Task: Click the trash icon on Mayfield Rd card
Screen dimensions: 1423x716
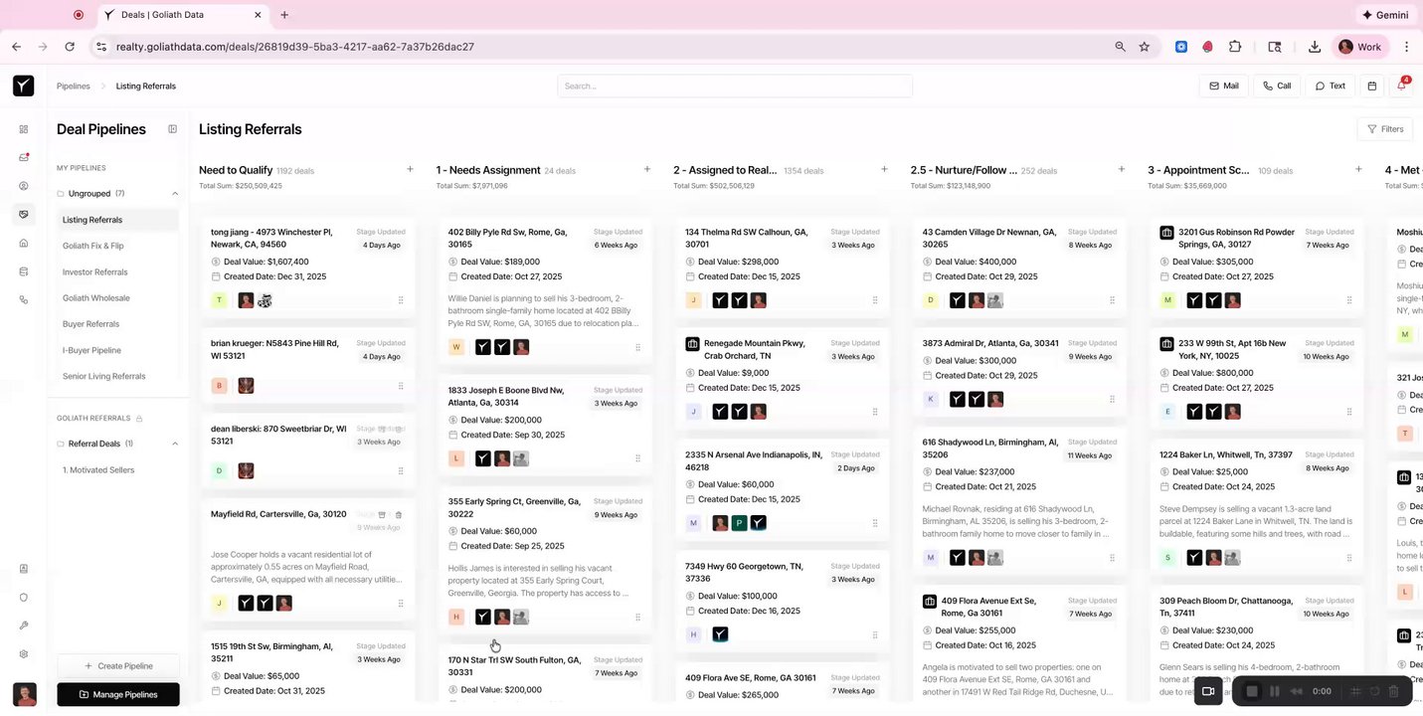Action: tap(399, 515)
